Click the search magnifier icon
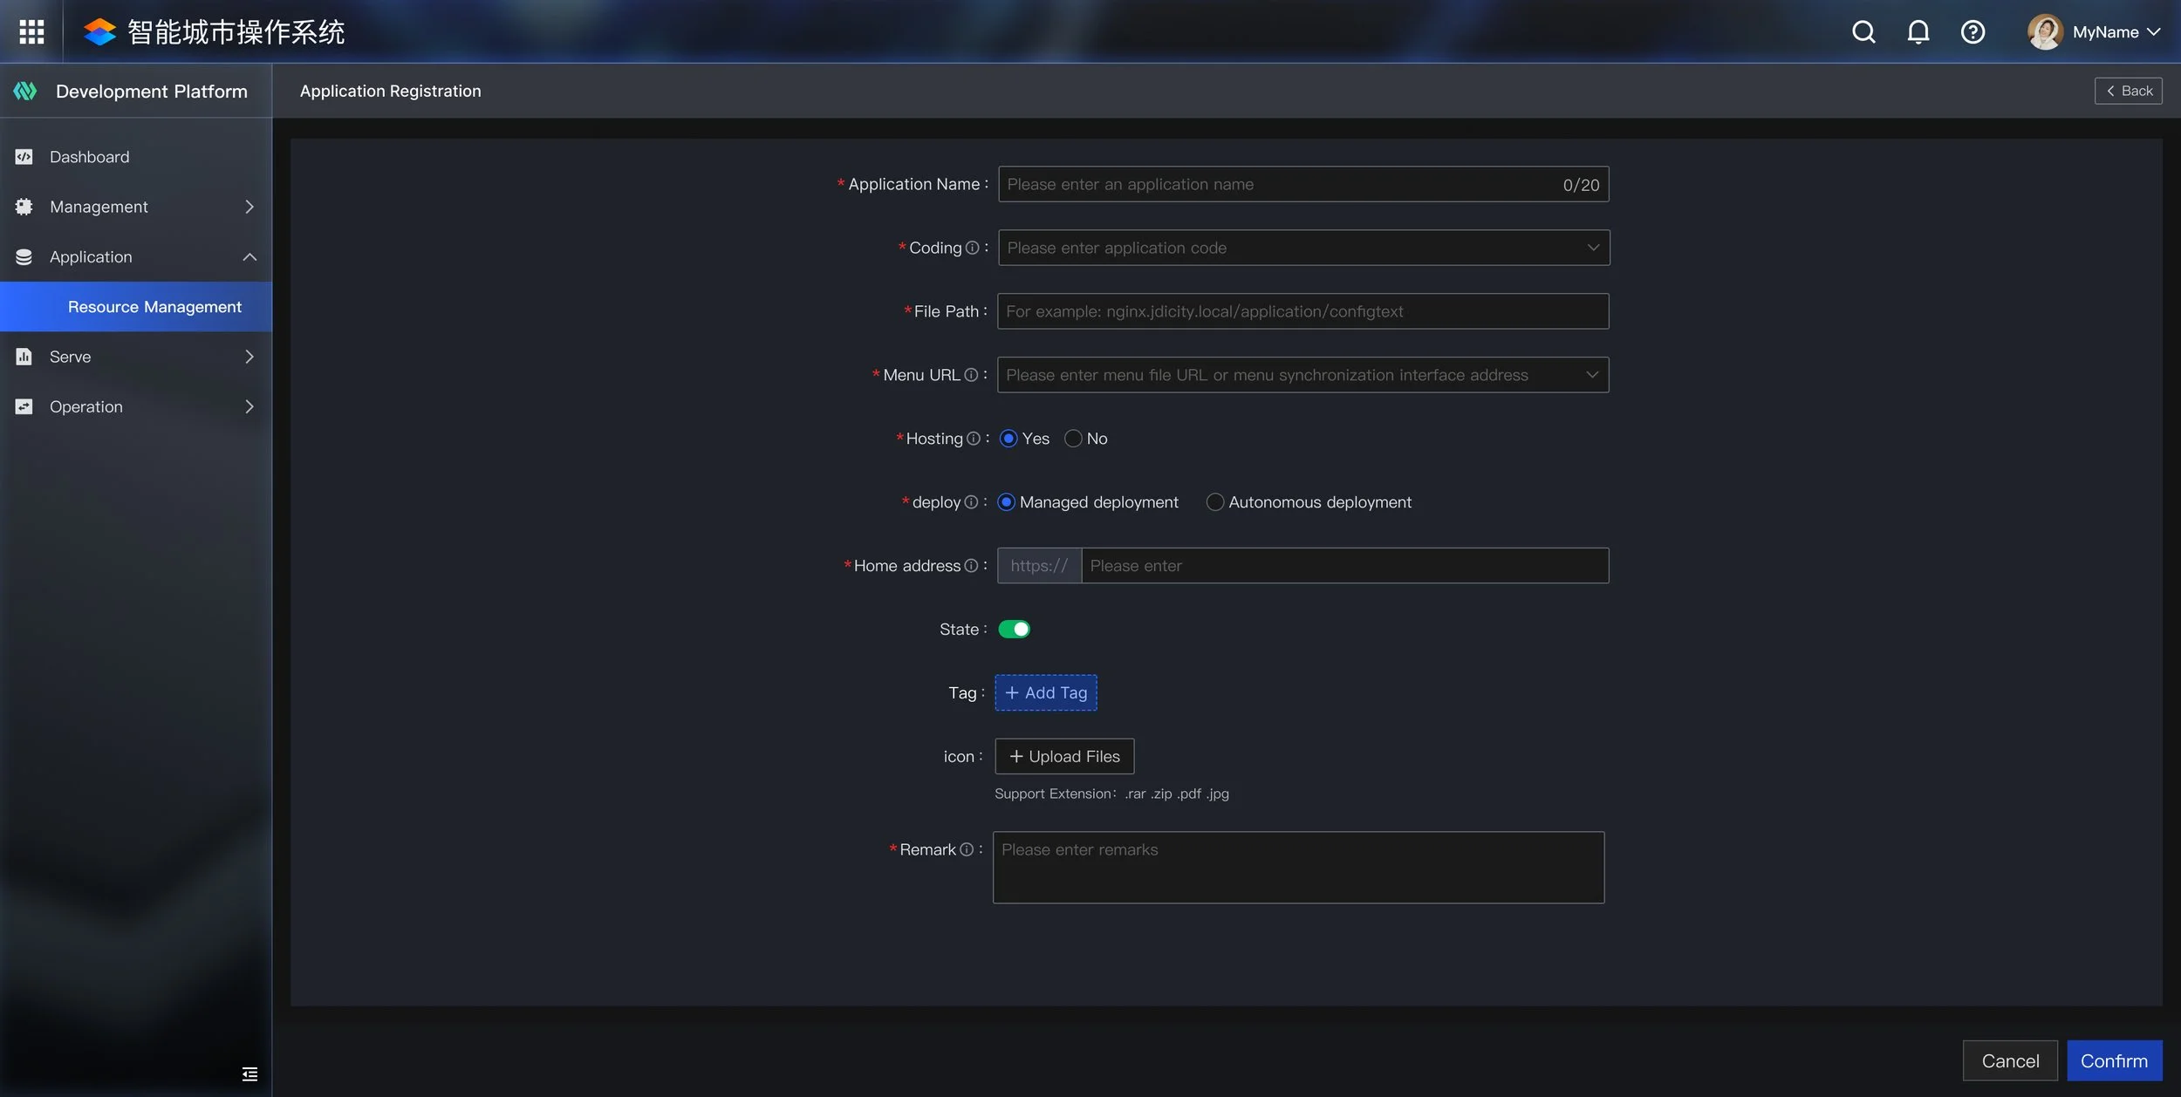Screen dimensions: 2181x1097 tap(1863, 32)
